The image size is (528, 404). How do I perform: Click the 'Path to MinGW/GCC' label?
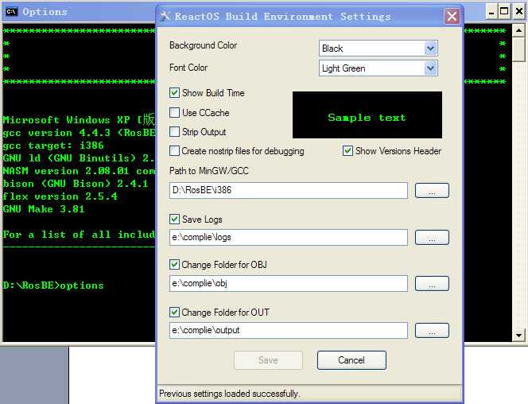point(209,171)
